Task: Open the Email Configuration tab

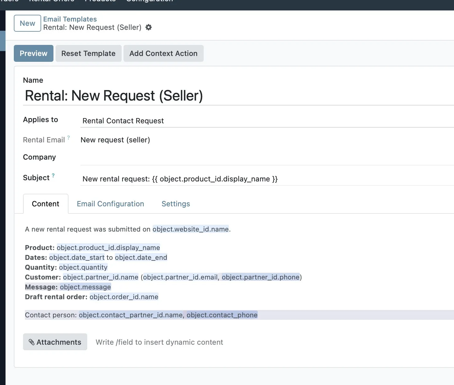Action: click(x=110, y=204)
